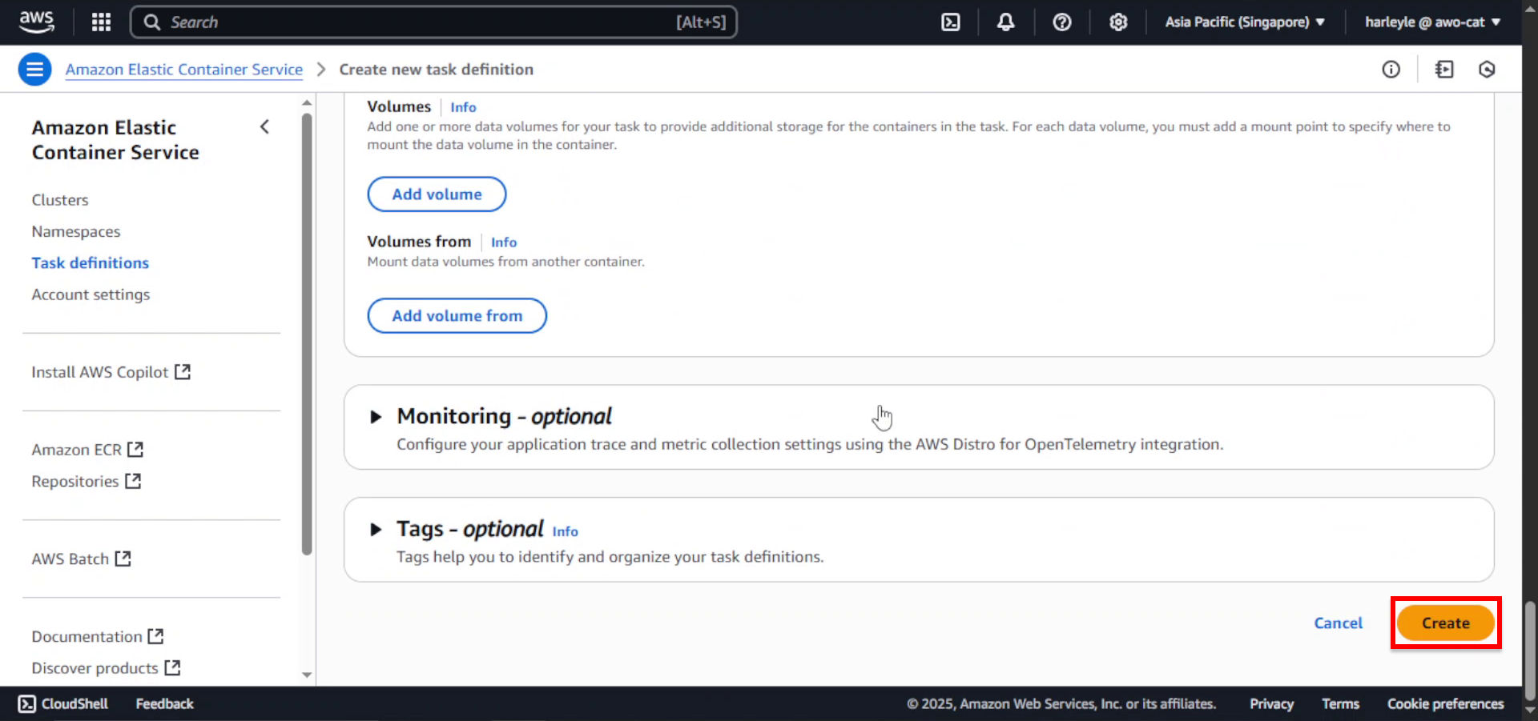The image size is (1538, 721).
Task: Click the search magnifier icon
Action: 152,22
